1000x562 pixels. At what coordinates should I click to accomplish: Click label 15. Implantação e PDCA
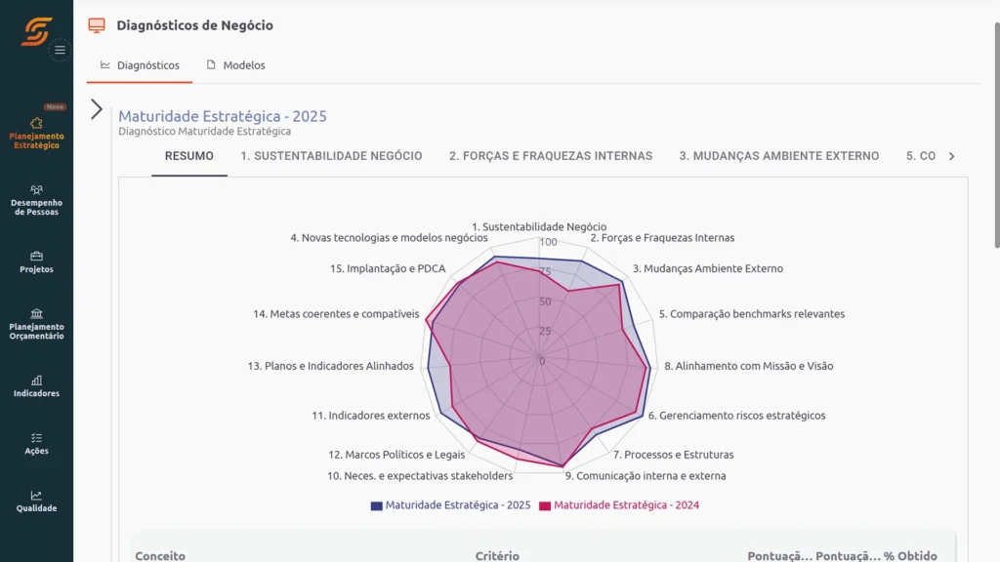(x=387, y=269)
